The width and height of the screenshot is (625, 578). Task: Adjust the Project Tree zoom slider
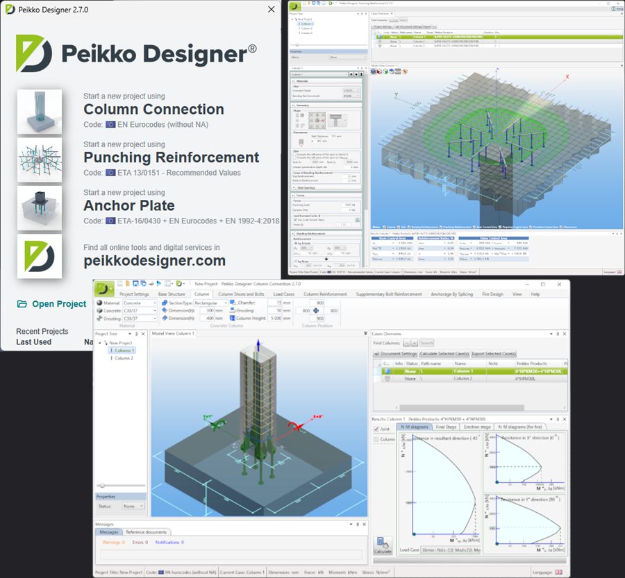[x=103, y=486]
